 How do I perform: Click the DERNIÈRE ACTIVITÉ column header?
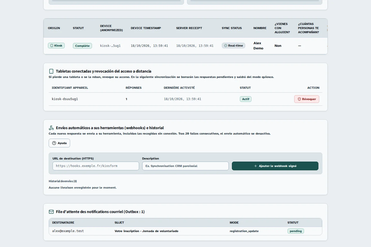[179, 88]
